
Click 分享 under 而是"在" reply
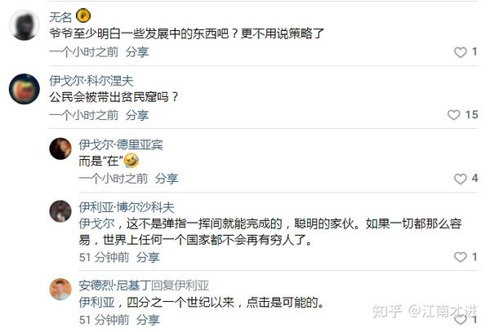[167, 179]
